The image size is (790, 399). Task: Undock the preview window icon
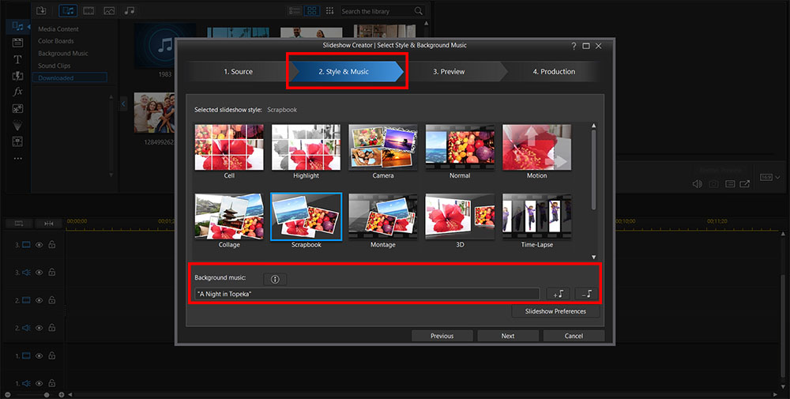coord(745,184)
